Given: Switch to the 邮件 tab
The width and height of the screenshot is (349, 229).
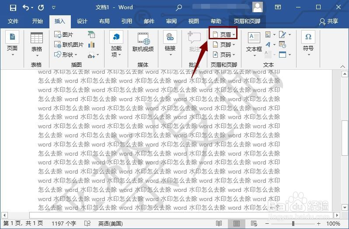Looking at the screenshot, I should [149, 21].
